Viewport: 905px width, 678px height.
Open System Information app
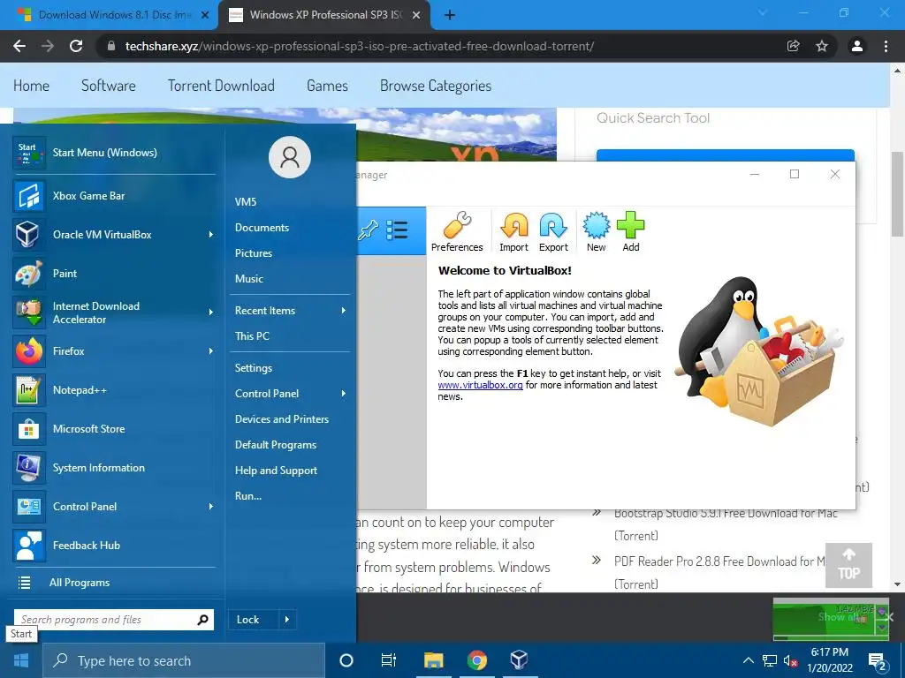tap(114, 468)
